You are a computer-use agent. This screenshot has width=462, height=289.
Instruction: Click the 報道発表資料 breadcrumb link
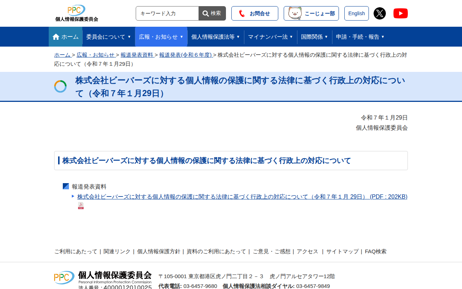point(137,55)
